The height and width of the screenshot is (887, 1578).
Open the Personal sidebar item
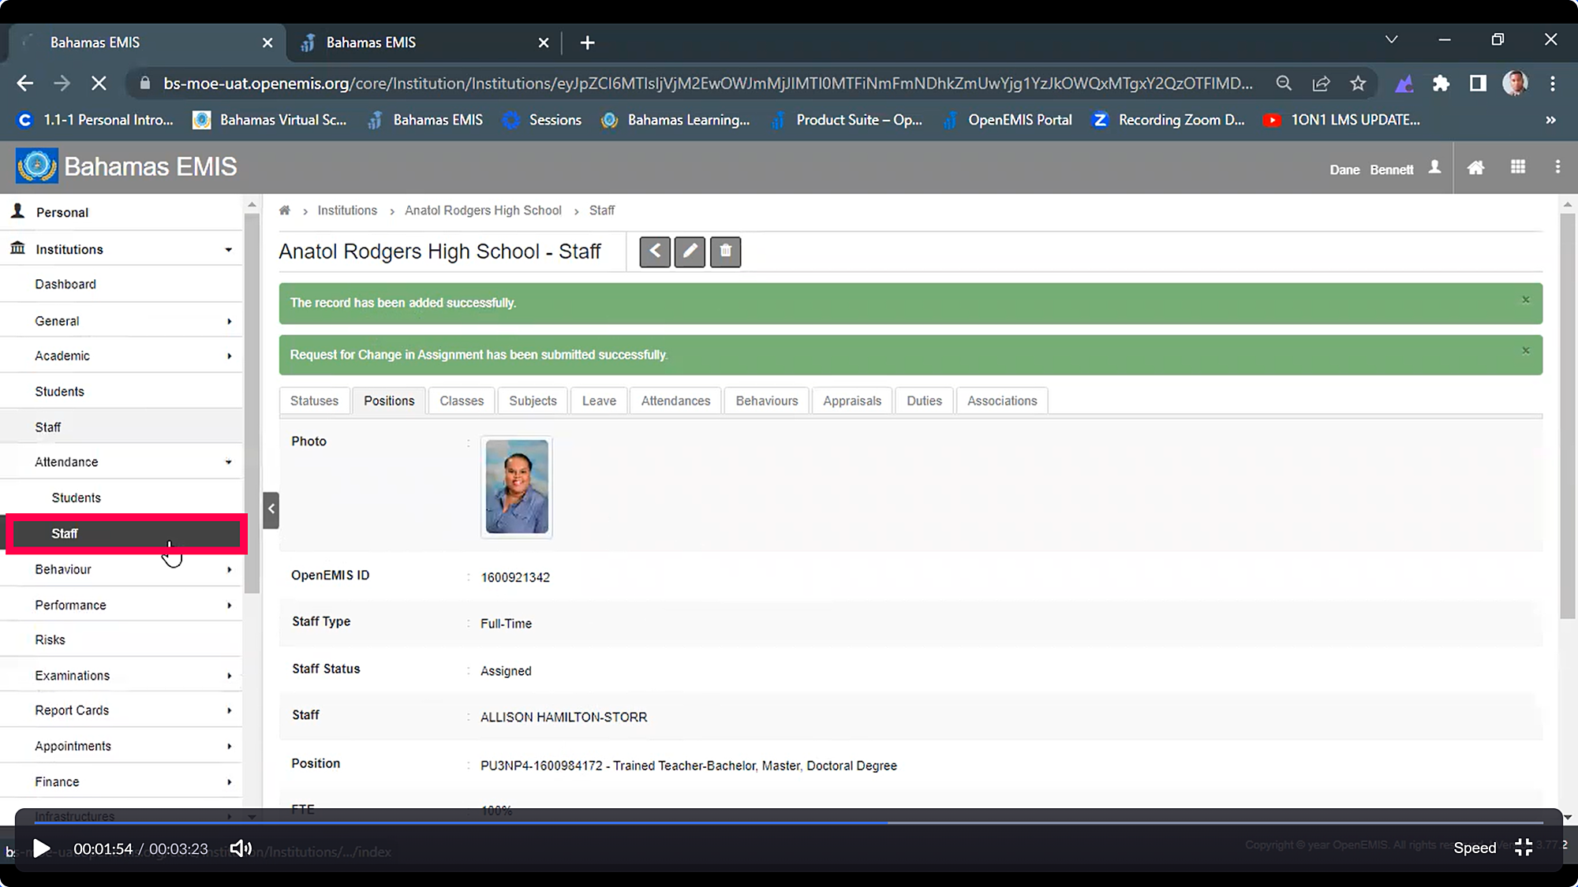click(x=122, y=212)
